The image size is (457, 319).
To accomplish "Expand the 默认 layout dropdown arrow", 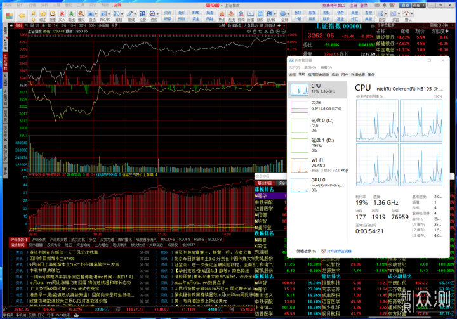I will [x=411, y=14].
